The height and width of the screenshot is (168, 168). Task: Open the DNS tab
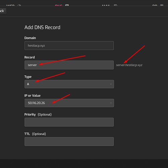pos(59,5)
